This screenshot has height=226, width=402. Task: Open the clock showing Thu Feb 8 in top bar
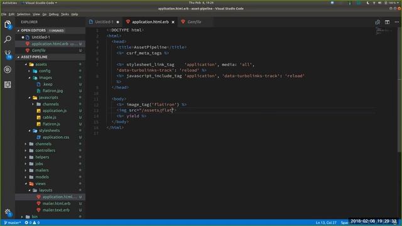tap(201, 3)
